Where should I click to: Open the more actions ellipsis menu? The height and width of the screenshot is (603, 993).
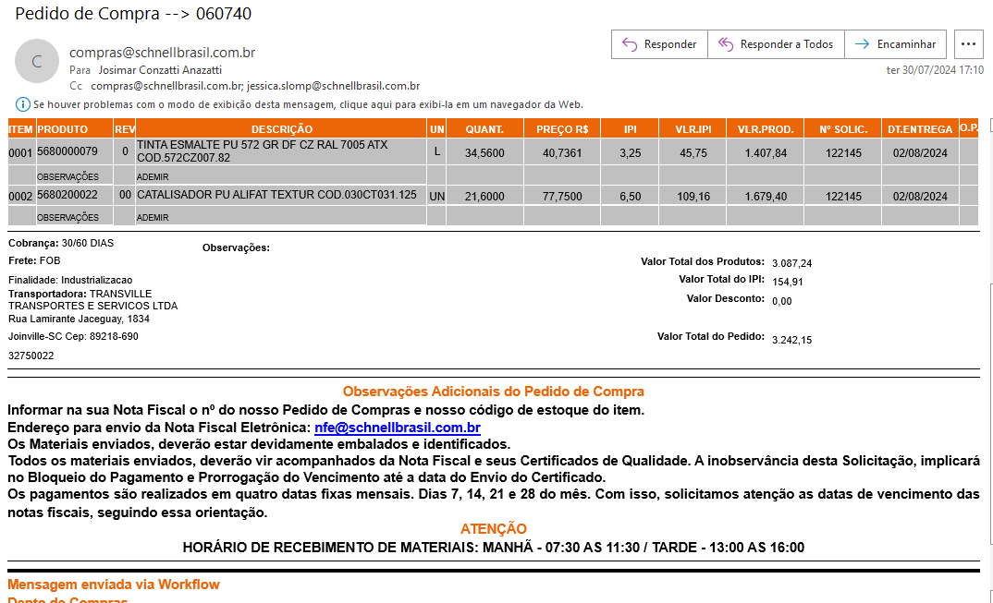(968, 44)
